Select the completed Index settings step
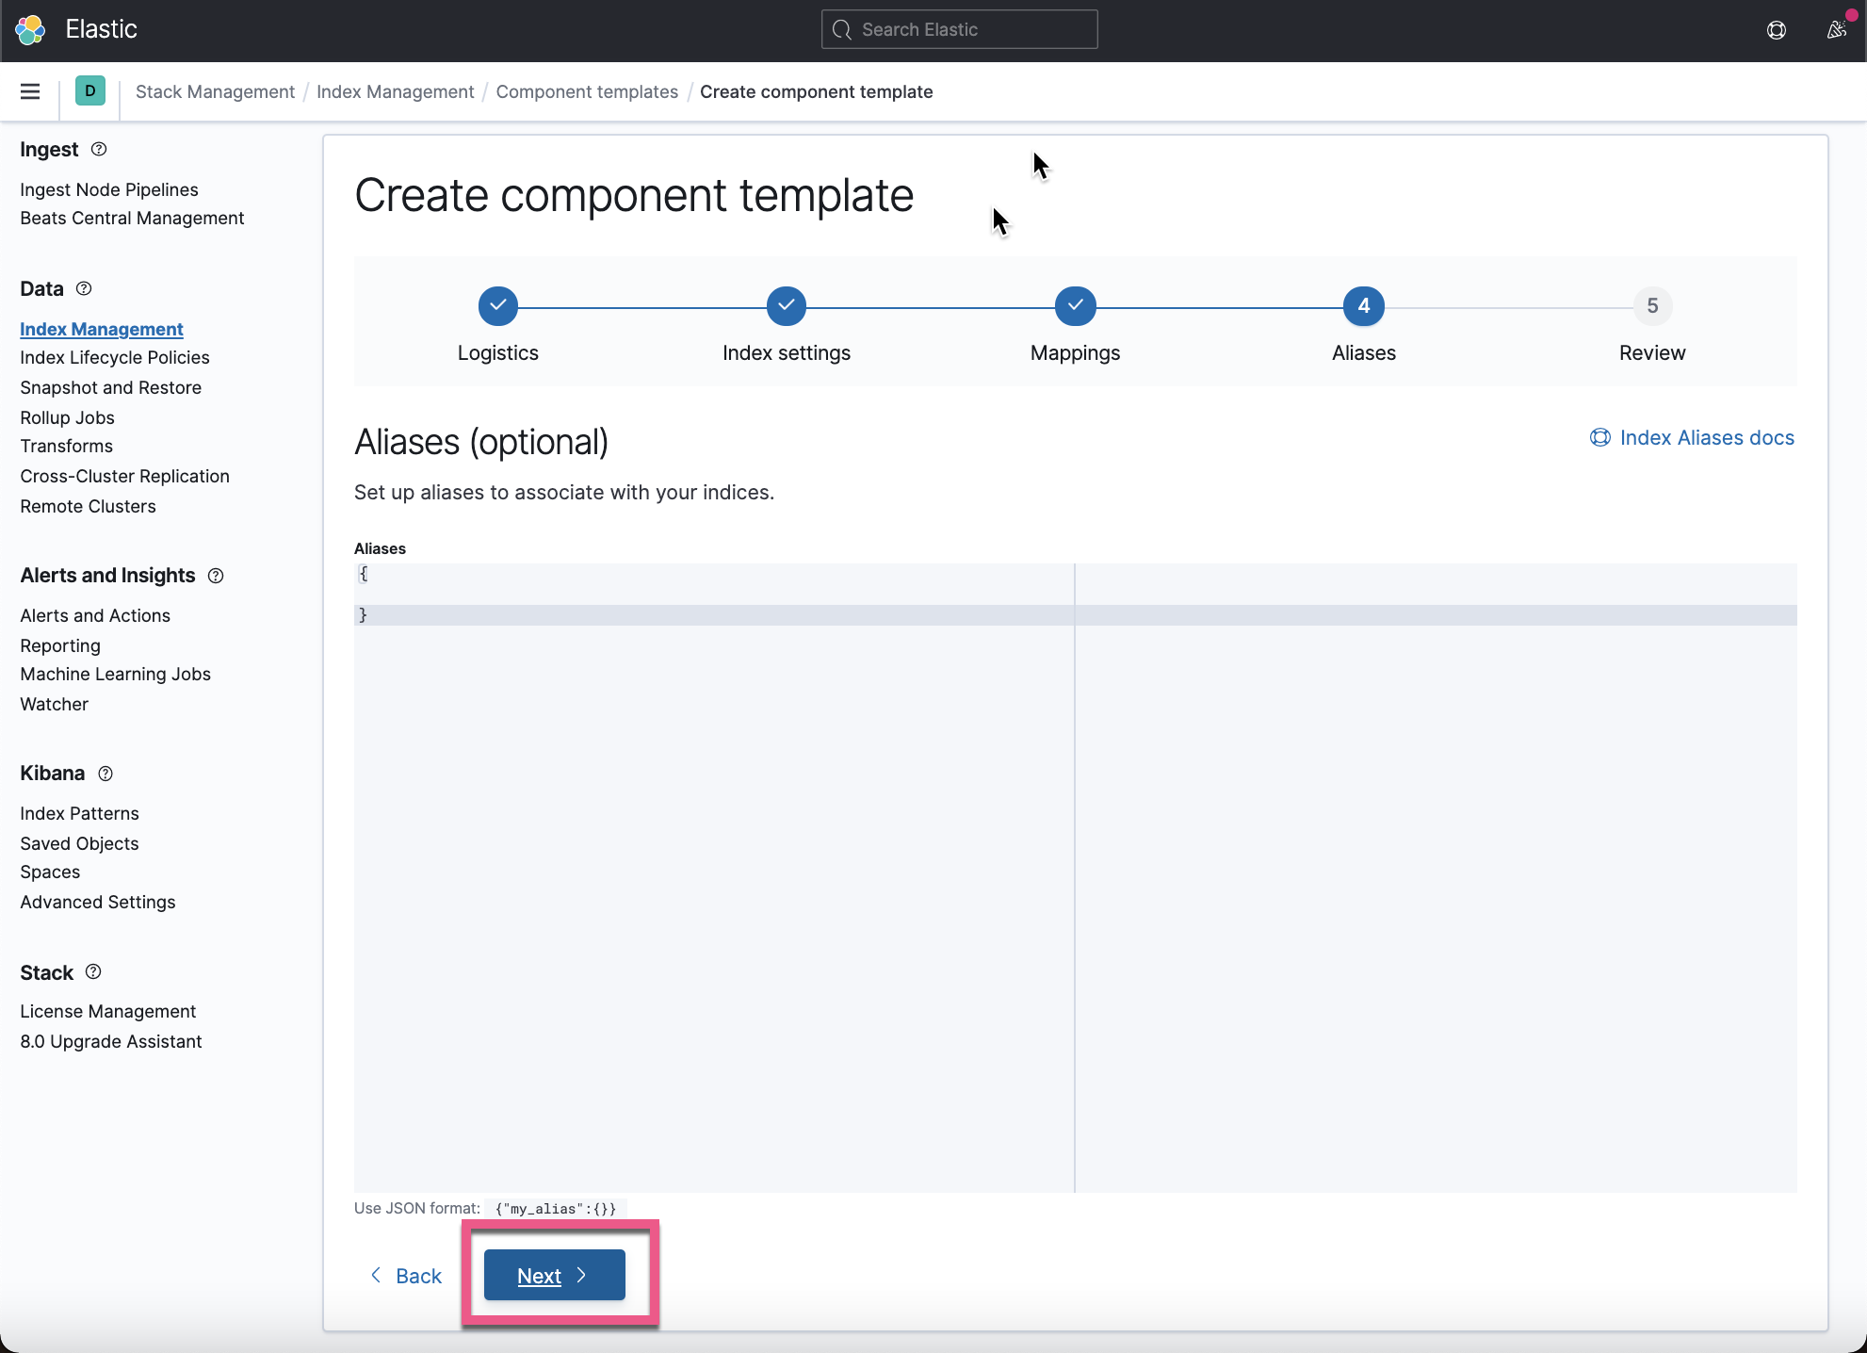The image size is (1867, 1353). [786, 305]
